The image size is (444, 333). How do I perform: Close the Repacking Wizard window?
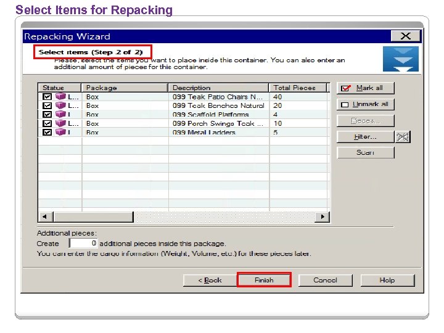pos(405,36)
